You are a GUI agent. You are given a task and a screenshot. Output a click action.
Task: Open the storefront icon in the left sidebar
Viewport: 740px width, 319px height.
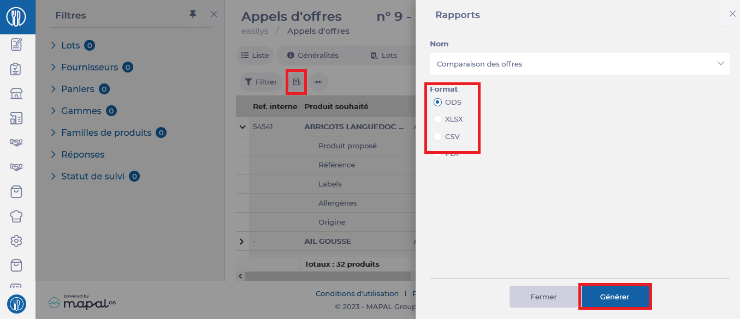16,93
